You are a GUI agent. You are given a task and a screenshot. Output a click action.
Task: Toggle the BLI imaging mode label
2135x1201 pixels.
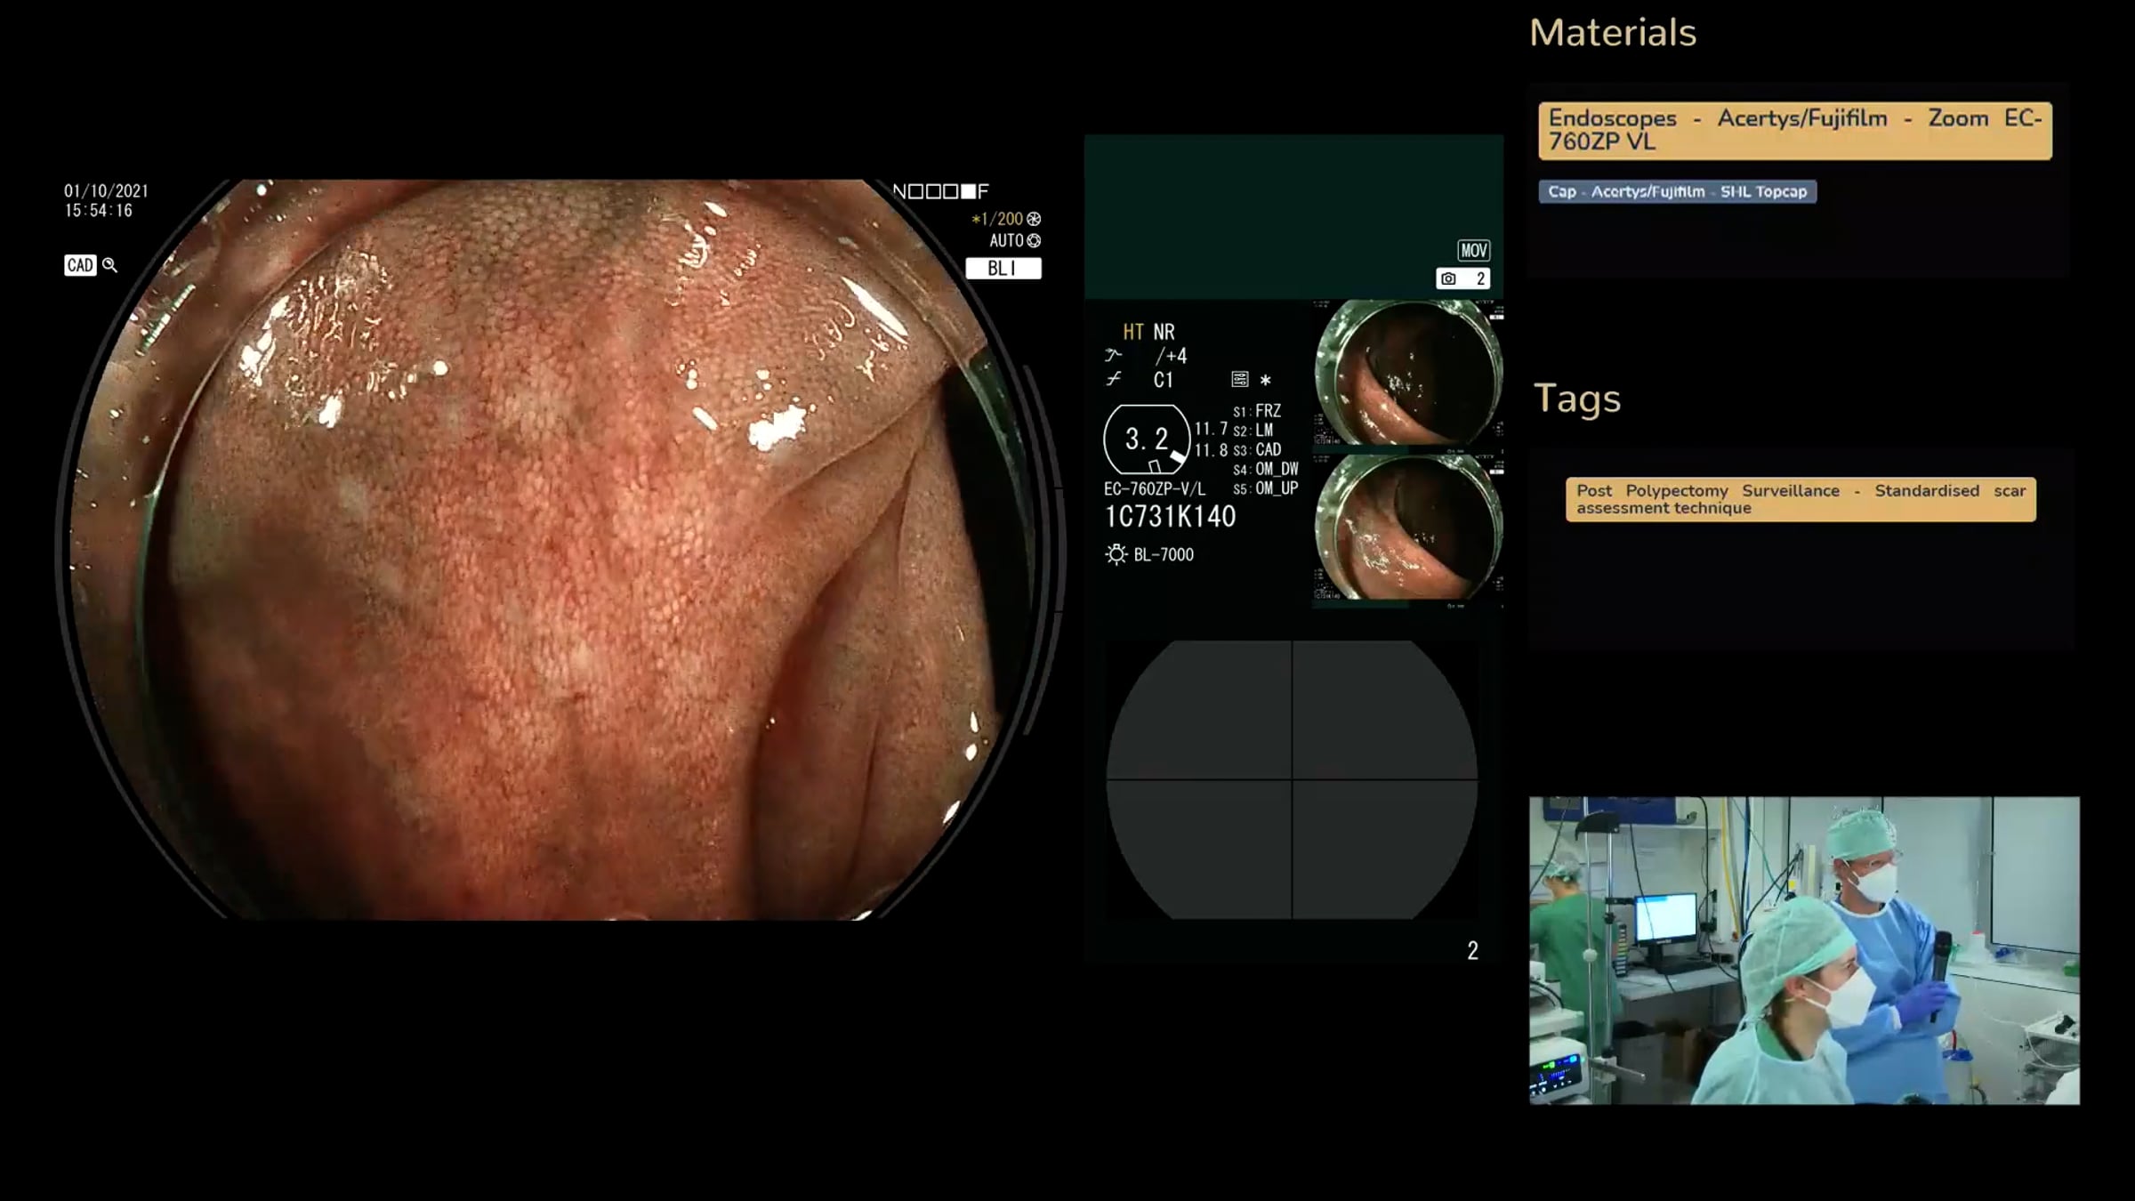tap(1003, 269)
